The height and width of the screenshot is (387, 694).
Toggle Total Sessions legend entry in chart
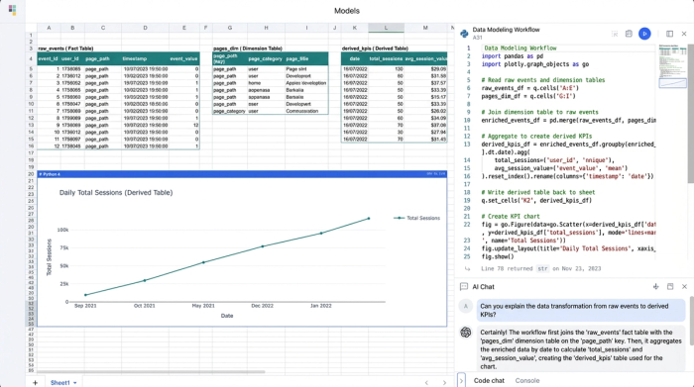point(416,218)
